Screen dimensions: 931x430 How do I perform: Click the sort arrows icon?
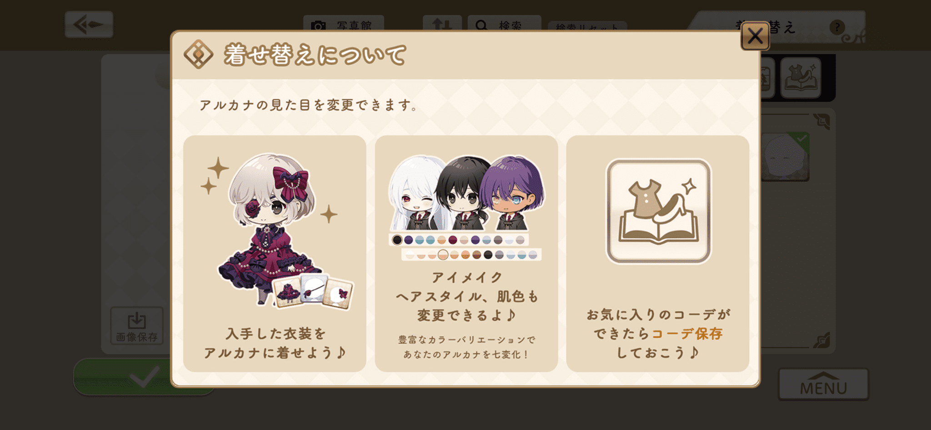click(x=442, y=23)
